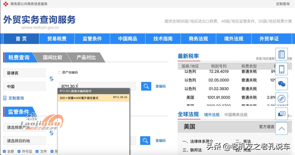Go to 首页 in navigation bar
Screen dimensions: 295x155
point(21,39)
